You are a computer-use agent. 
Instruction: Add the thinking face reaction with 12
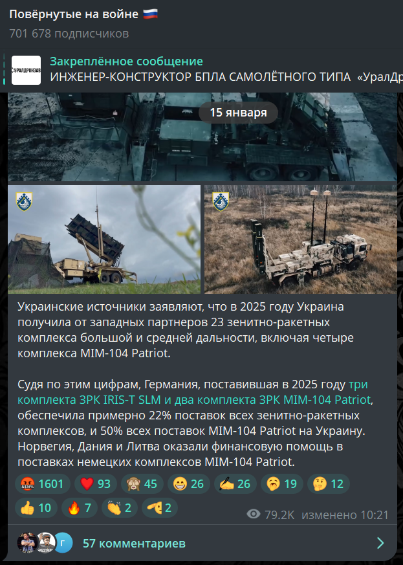coord(329,483)
